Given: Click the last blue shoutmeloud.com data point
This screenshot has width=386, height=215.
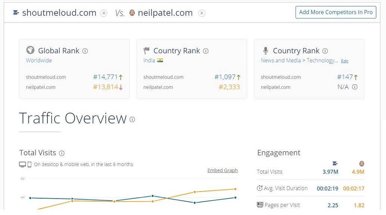Looking at the screenshot, I should coord(235,197).
